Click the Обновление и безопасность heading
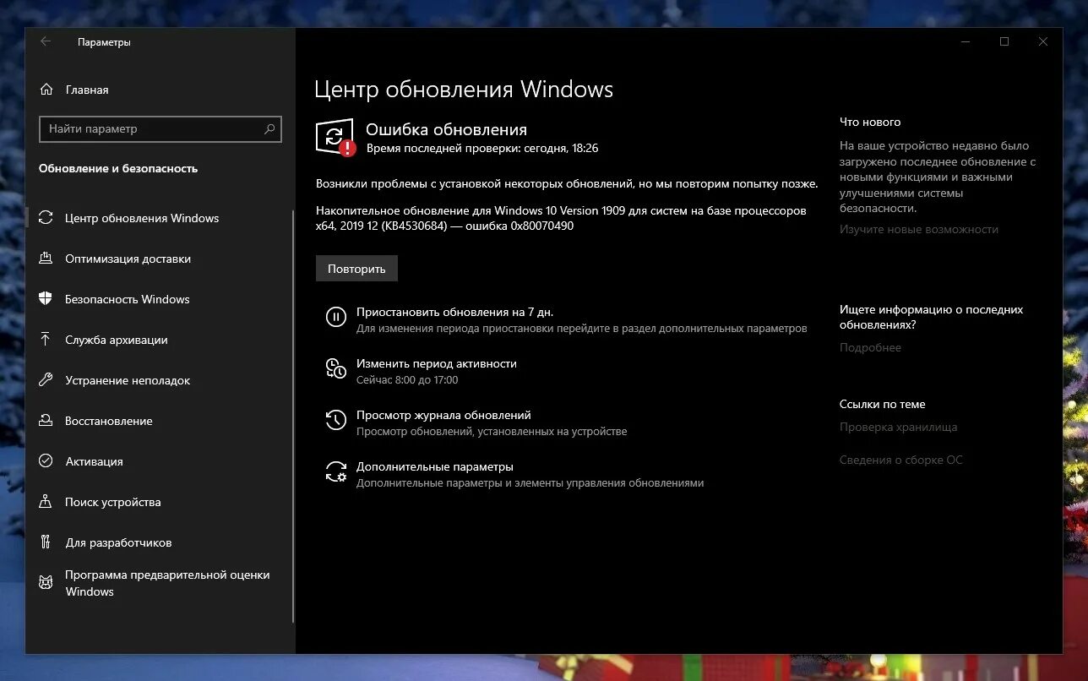Image resolution: width=1088 pixels, height=681 pixels. point(118,168)
